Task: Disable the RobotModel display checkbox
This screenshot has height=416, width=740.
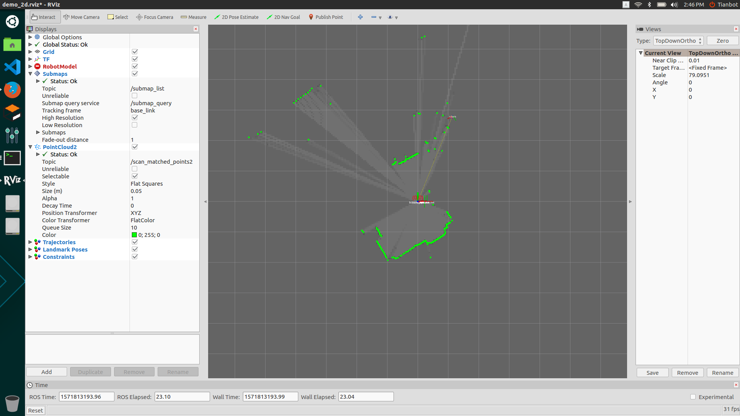Action: tap(135, 66)
